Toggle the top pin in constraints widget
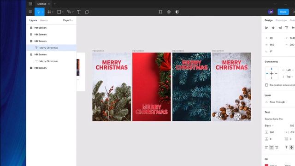The width and height of the screenshot is (295, 166). click(x=271, y=69)
